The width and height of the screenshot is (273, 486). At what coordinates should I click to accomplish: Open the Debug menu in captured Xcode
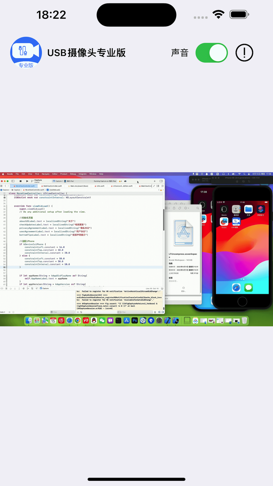73,174
